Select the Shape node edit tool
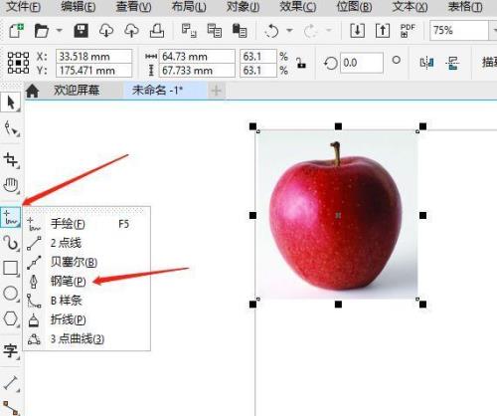 pyautogui.click(x=11, y=128)
